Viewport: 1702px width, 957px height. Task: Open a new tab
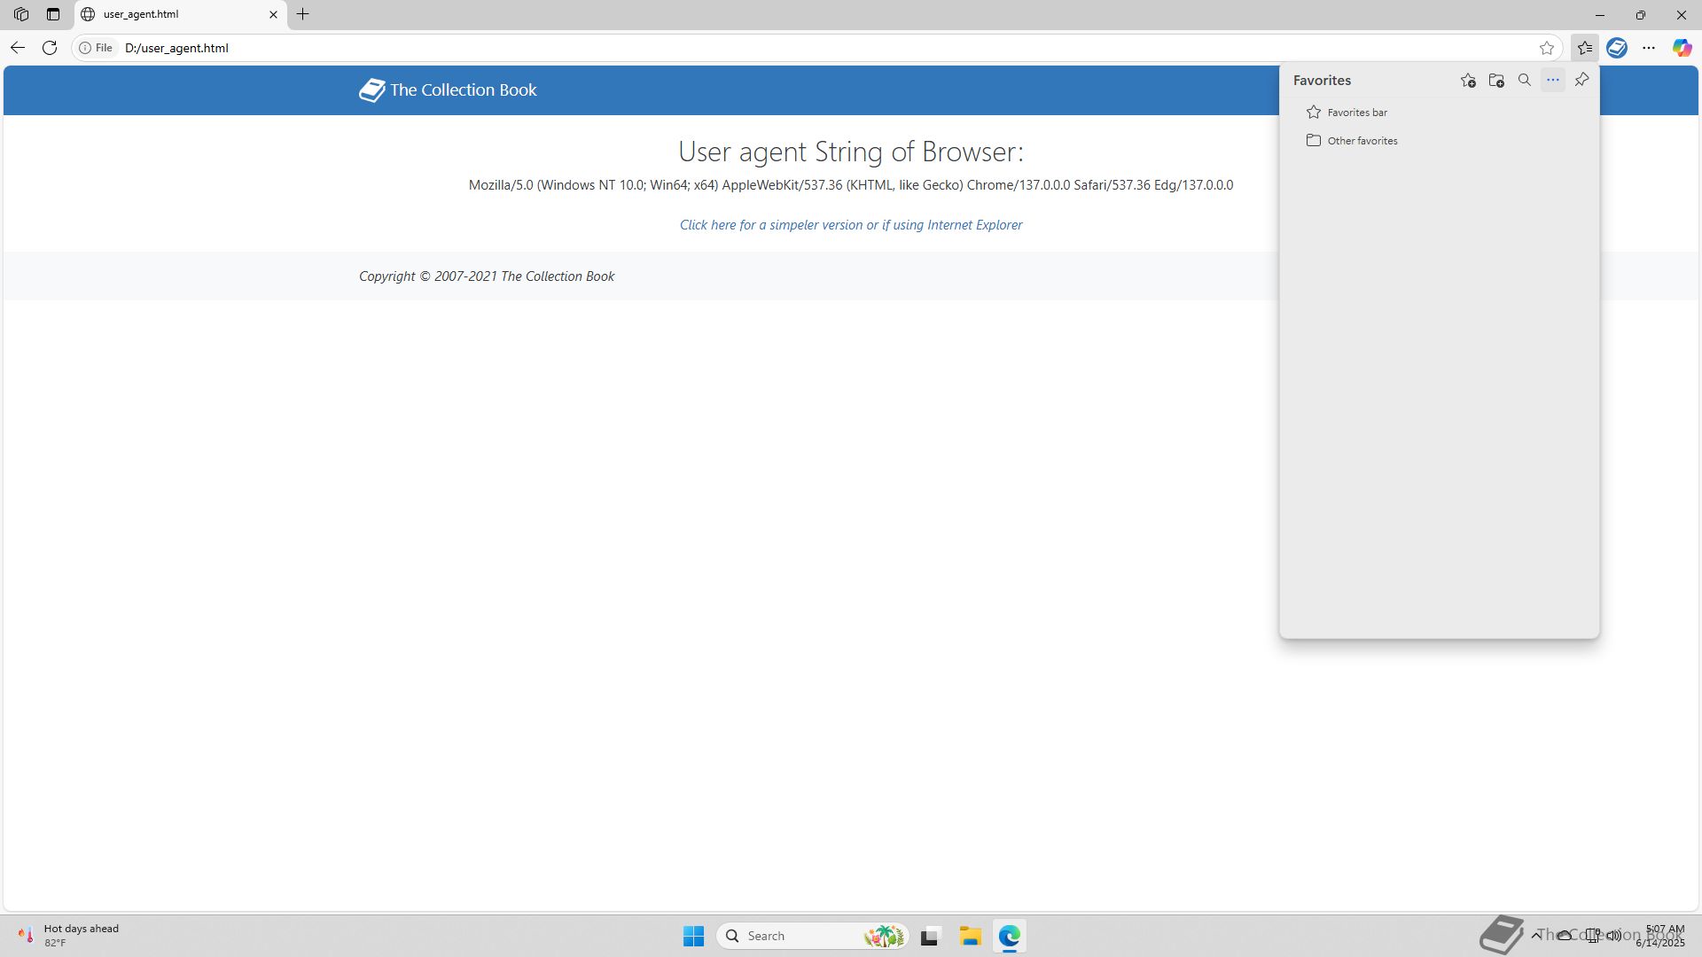[x=303, y=14]
